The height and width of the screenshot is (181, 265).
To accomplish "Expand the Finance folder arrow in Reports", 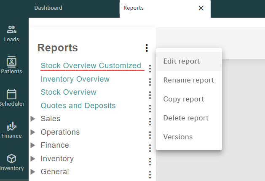I will tap(33, 146).
